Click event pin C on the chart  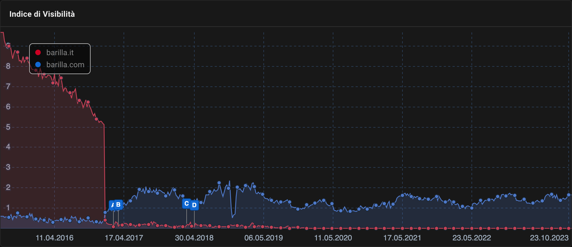[x=187, y=204]
